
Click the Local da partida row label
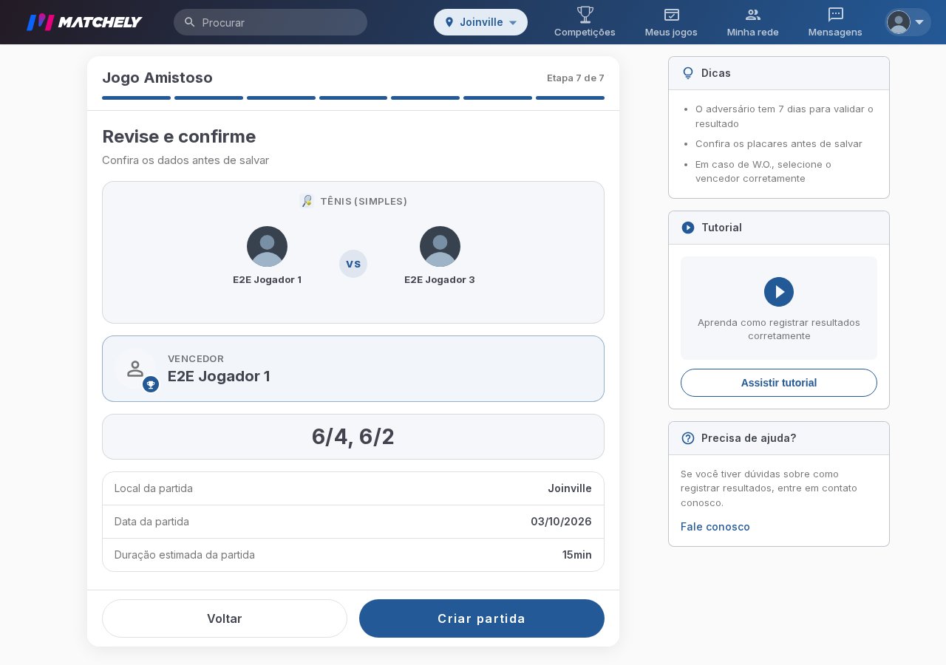[x=154, y=488]
